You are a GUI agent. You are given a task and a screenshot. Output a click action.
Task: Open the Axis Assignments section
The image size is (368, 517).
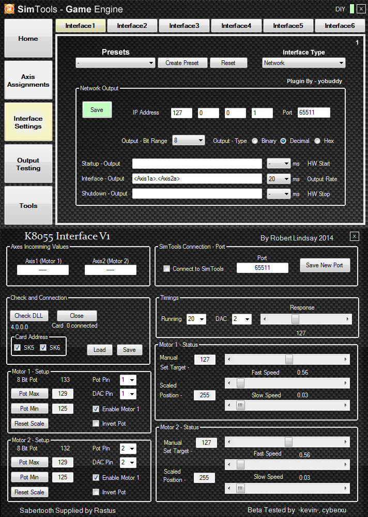pos(28,80)
